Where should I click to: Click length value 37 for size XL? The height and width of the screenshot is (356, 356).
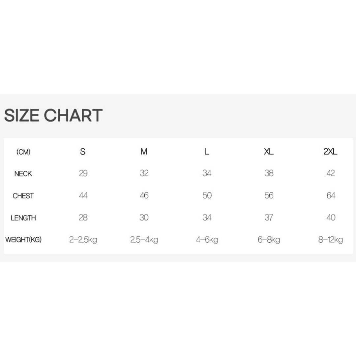[269, 218]
